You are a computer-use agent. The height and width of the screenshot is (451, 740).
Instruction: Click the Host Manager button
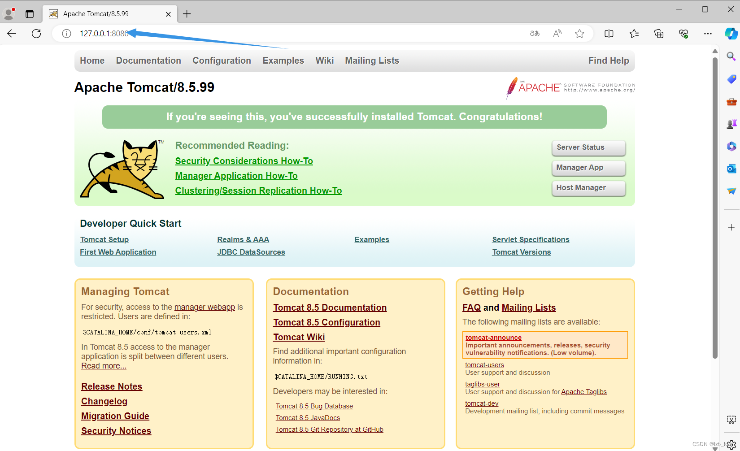pos(588,188)
